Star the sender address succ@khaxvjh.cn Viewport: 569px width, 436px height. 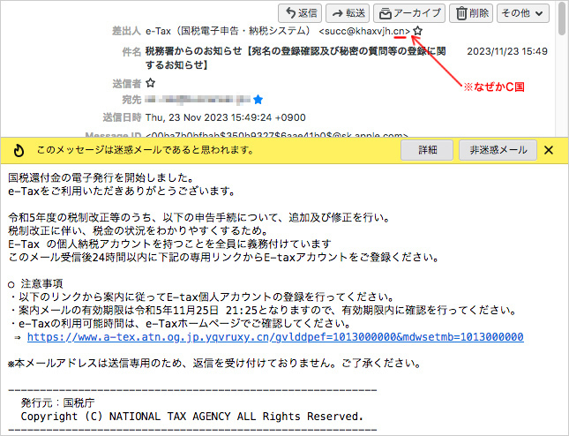tap(417, 31)
